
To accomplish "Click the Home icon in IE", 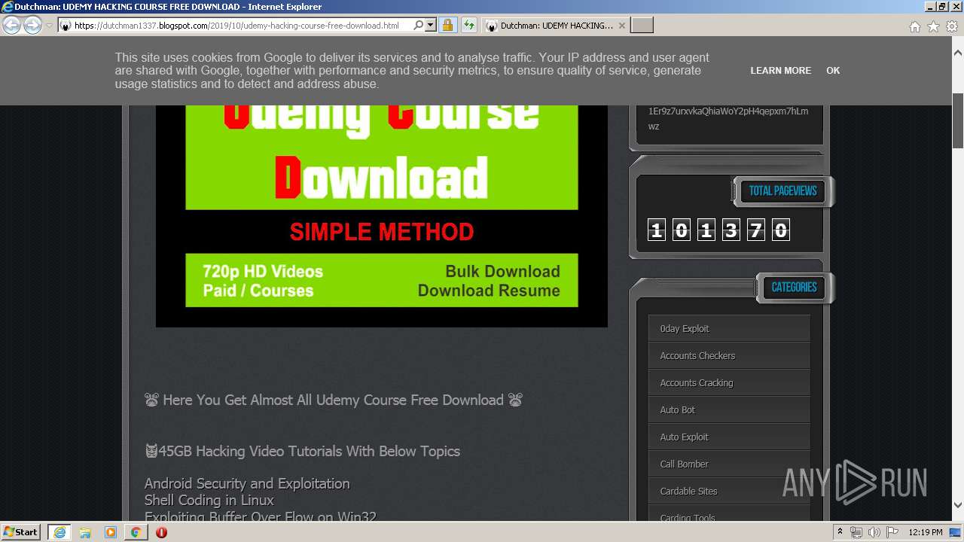I will [914, 26].
